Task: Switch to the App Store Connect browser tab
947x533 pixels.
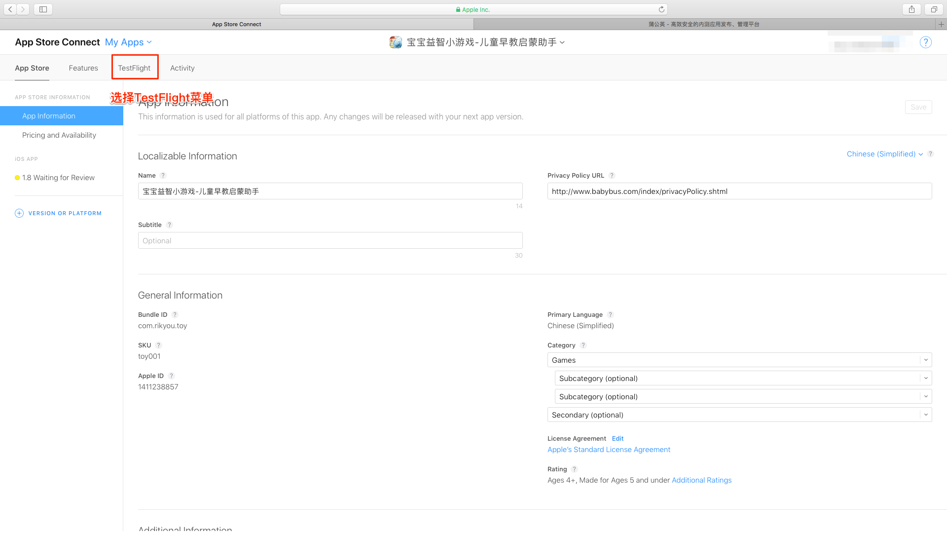Action: 237,24
